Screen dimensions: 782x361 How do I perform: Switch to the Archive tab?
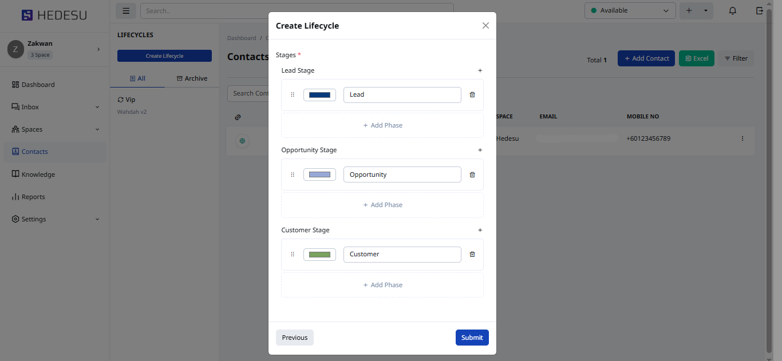coord(192,78)
